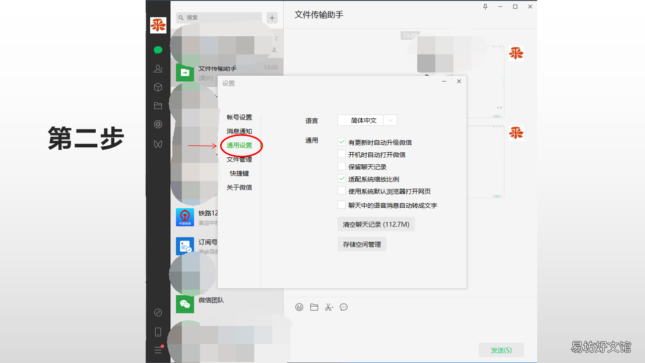Close the 设置 dialog
This screenshot has height=363, width=645.
tap(459, 81)
